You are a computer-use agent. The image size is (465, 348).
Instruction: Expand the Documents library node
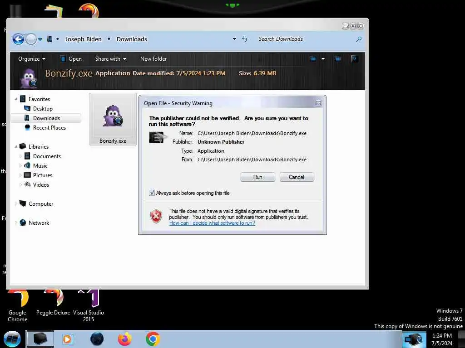[20, 156]
